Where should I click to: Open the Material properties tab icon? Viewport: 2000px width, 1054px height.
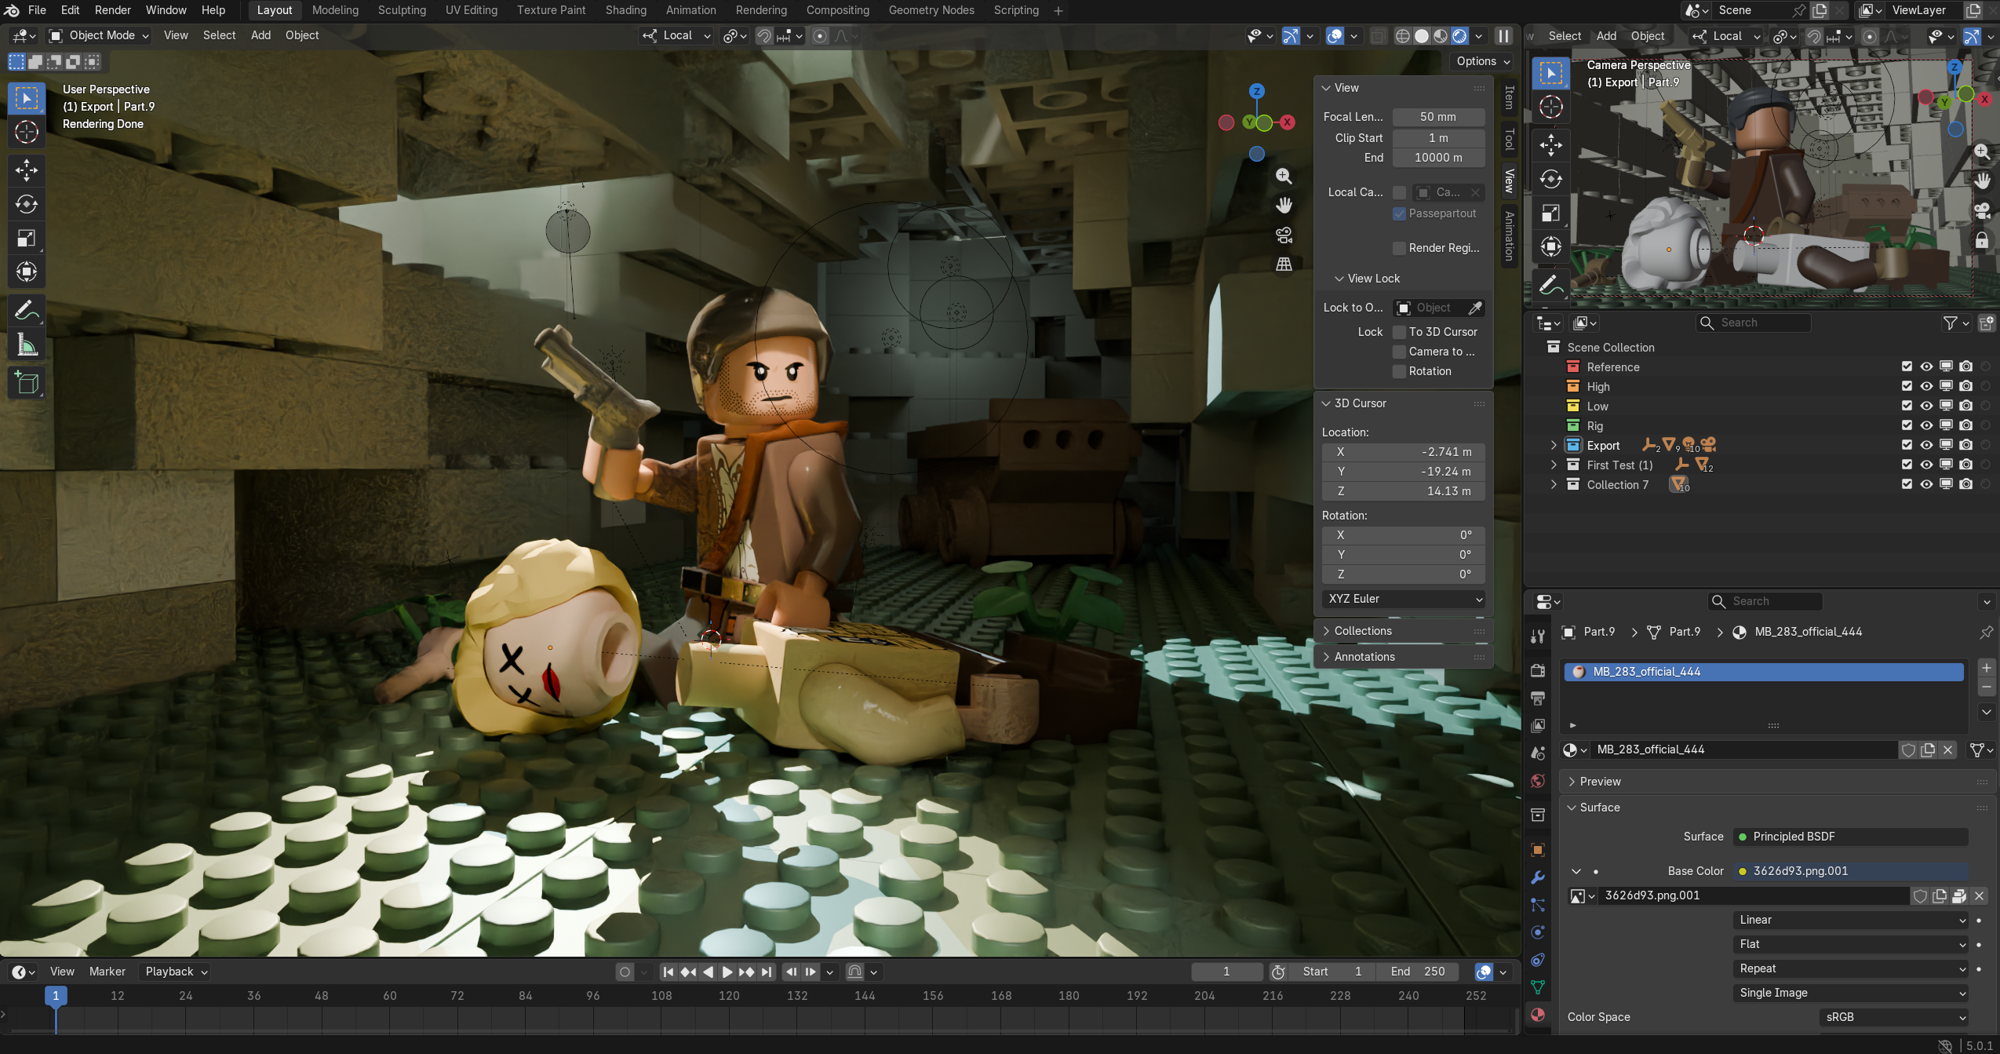tap(1538, 1014)
